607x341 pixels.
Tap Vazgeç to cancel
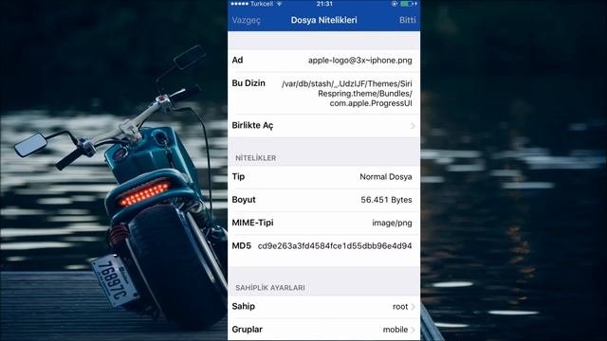click(x=247, y=20)
